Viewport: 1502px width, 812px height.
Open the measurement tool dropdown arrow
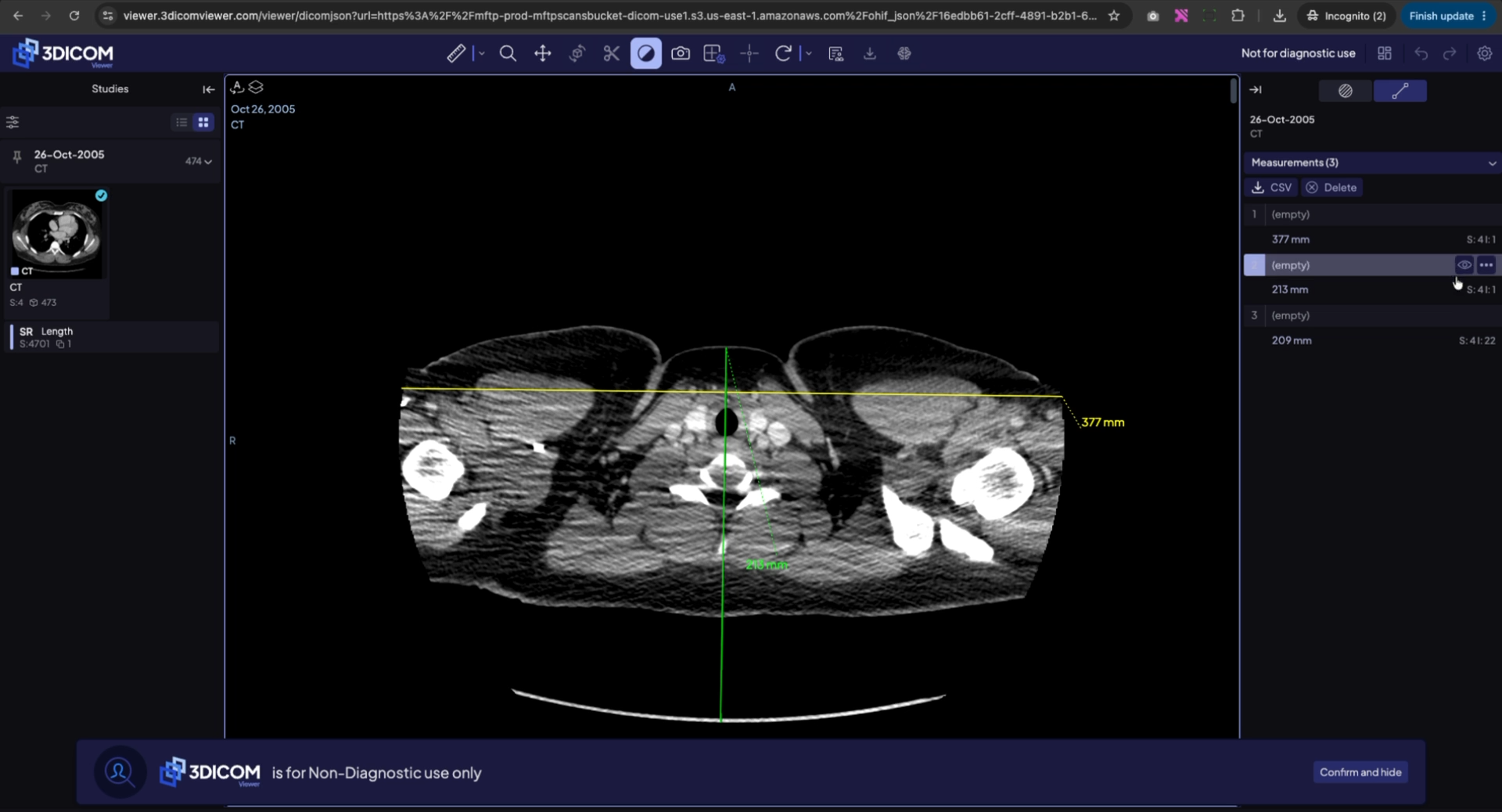pos(482,53)
